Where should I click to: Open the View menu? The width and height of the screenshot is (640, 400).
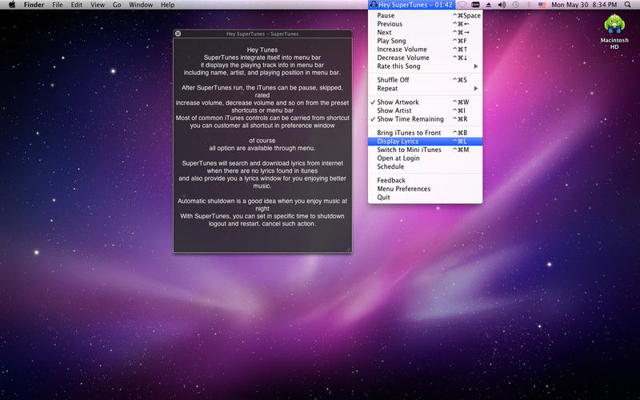click(98, 5)
